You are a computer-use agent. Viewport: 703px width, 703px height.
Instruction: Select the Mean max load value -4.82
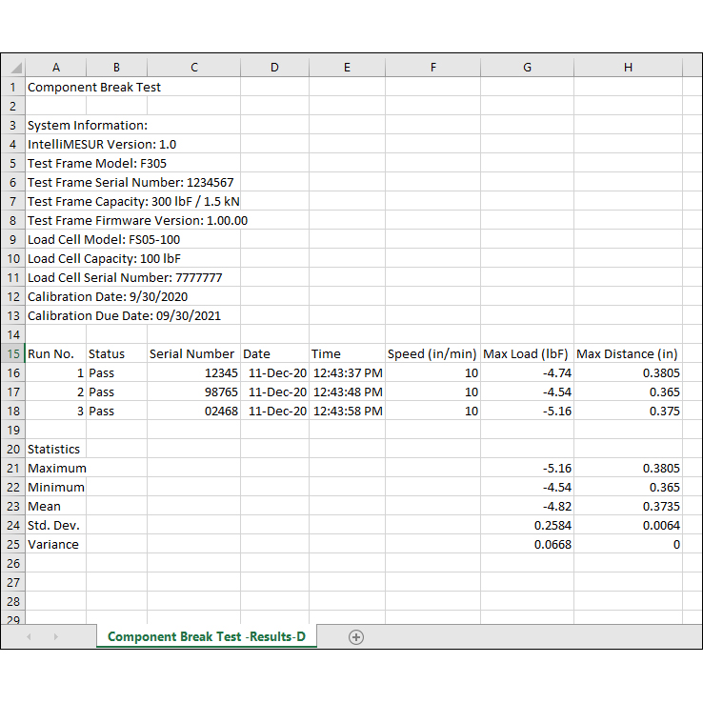(527, 506)
